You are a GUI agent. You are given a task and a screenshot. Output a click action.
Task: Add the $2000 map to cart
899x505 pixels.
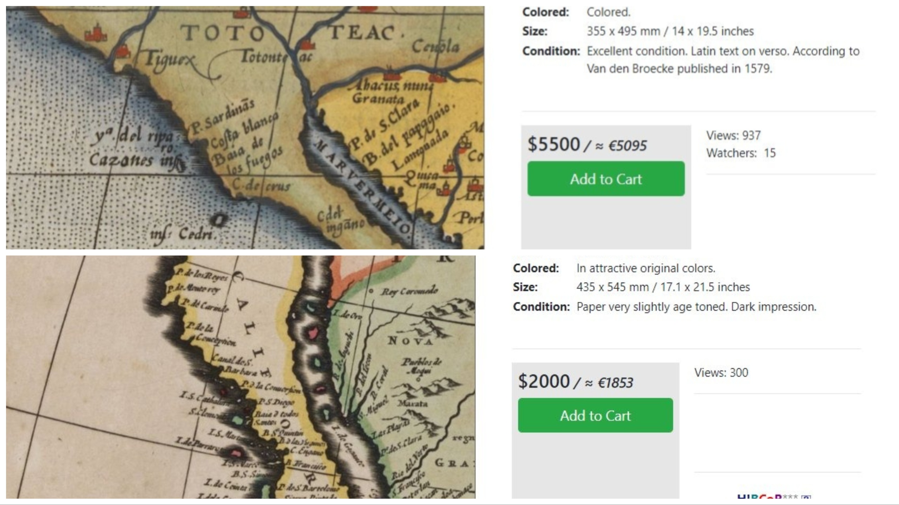coord(595,416)
